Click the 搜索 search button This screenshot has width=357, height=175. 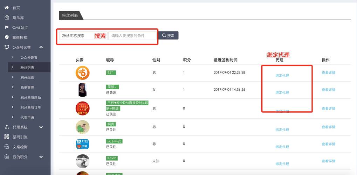pyautogui.click(x=168, y=35)
